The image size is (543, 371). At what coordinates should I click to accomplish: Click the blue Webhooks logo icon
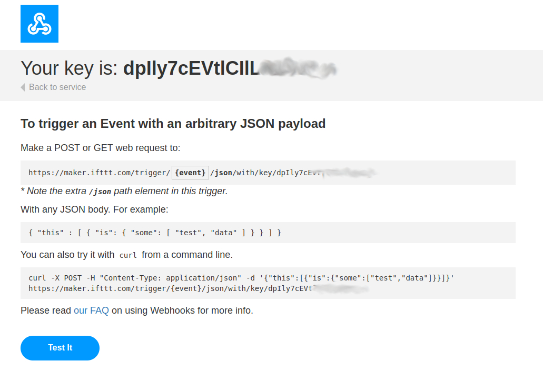click(x=40, y=24)
